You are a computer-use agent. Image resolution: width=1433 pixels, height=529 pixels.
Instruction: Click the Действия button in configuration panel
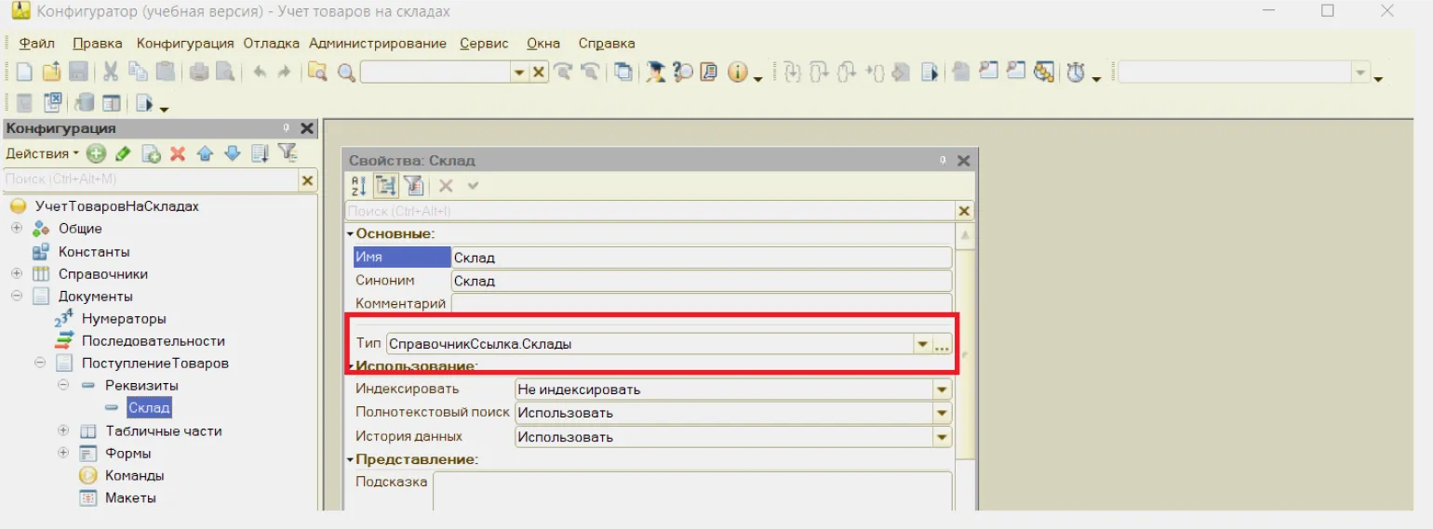[41, 153]
